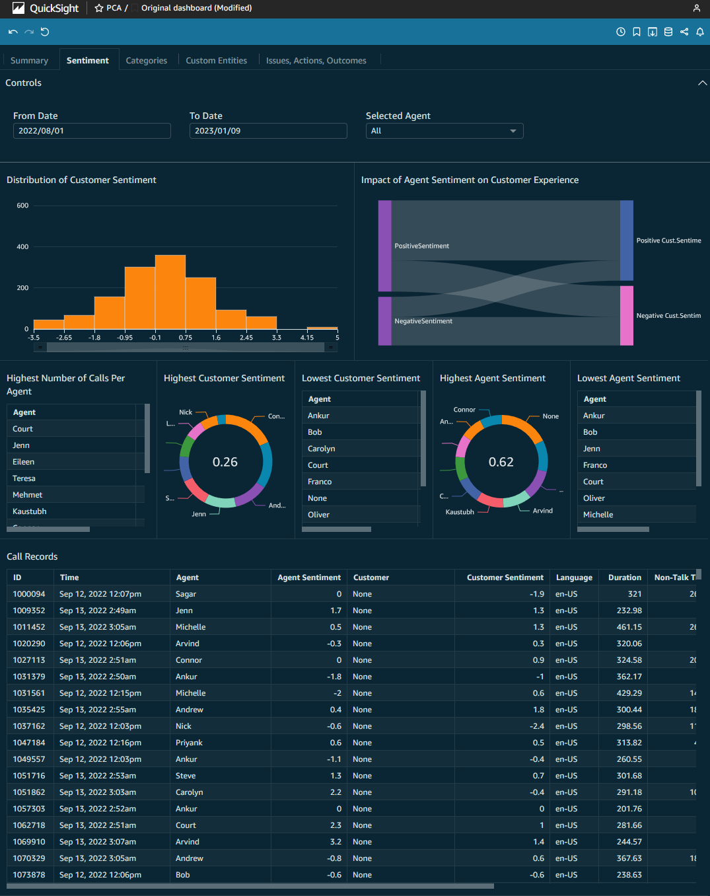Reset the dashboard with the refresh icon

44,31
